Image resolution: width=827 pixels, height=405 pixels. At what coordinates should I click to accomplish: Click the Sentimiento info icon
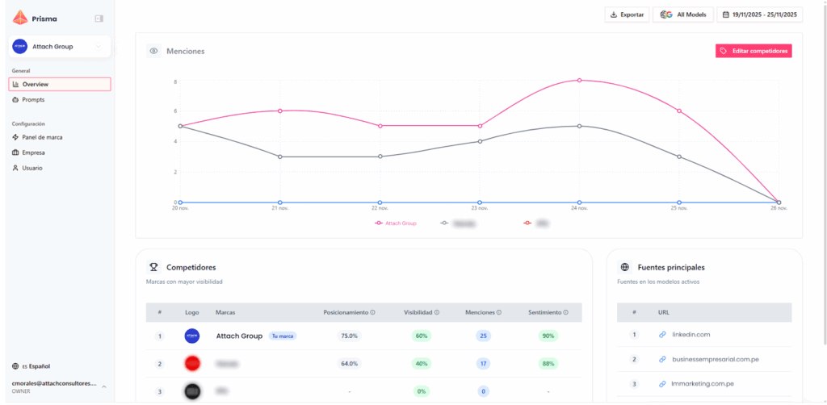pos(566,312)
